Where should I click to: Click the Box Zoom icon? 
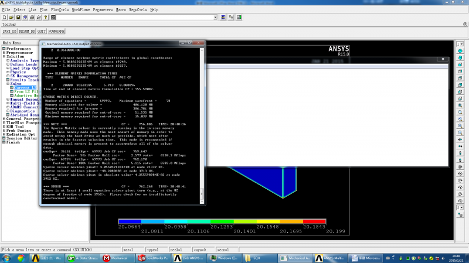click(460, 112)
